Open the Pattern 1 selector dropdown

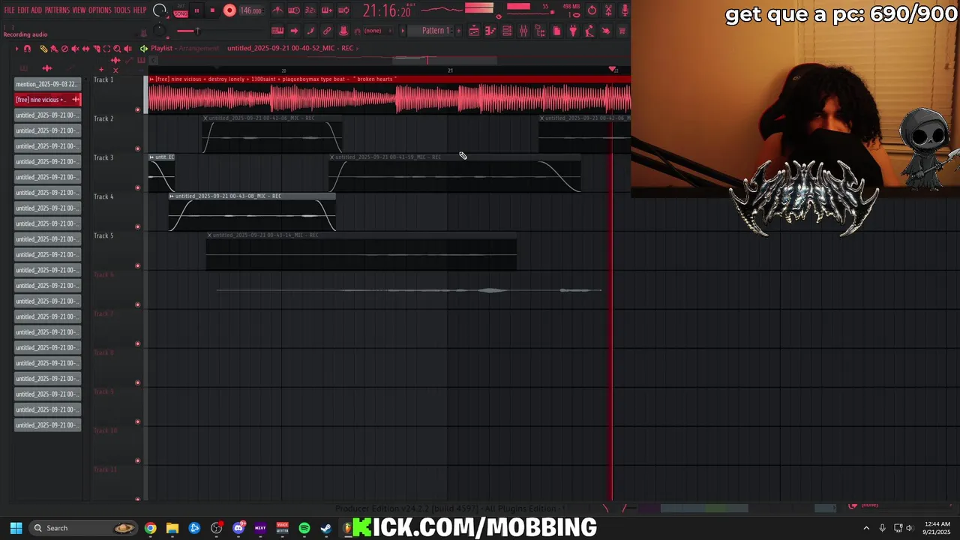(430, 31)
